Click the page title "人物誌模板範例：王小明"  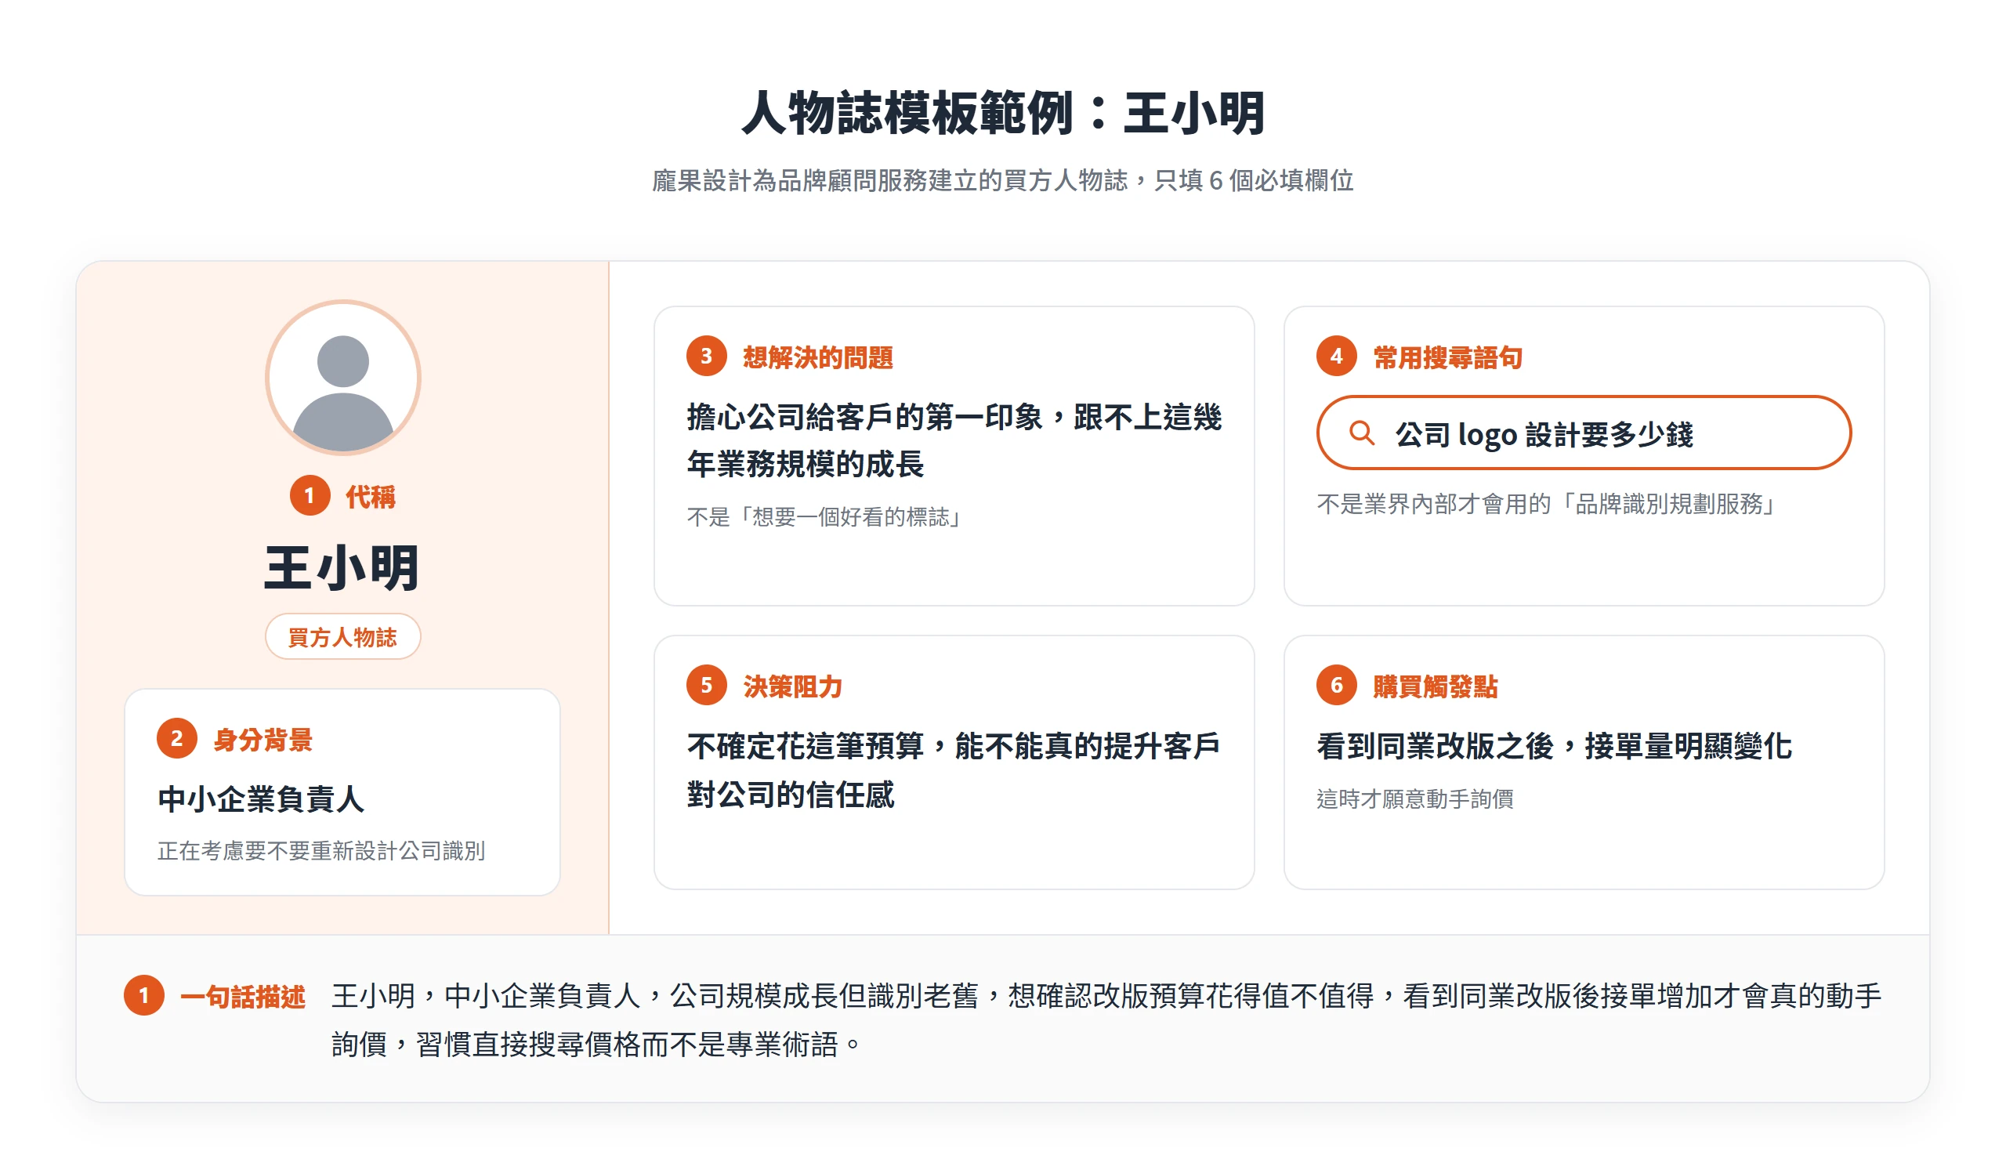[x=1003, y=112]
